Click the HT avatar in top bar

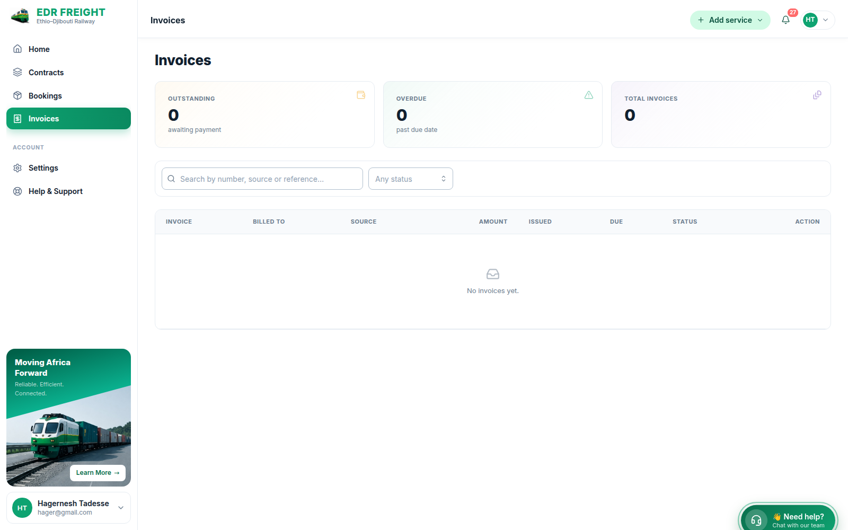pos(810,20)
